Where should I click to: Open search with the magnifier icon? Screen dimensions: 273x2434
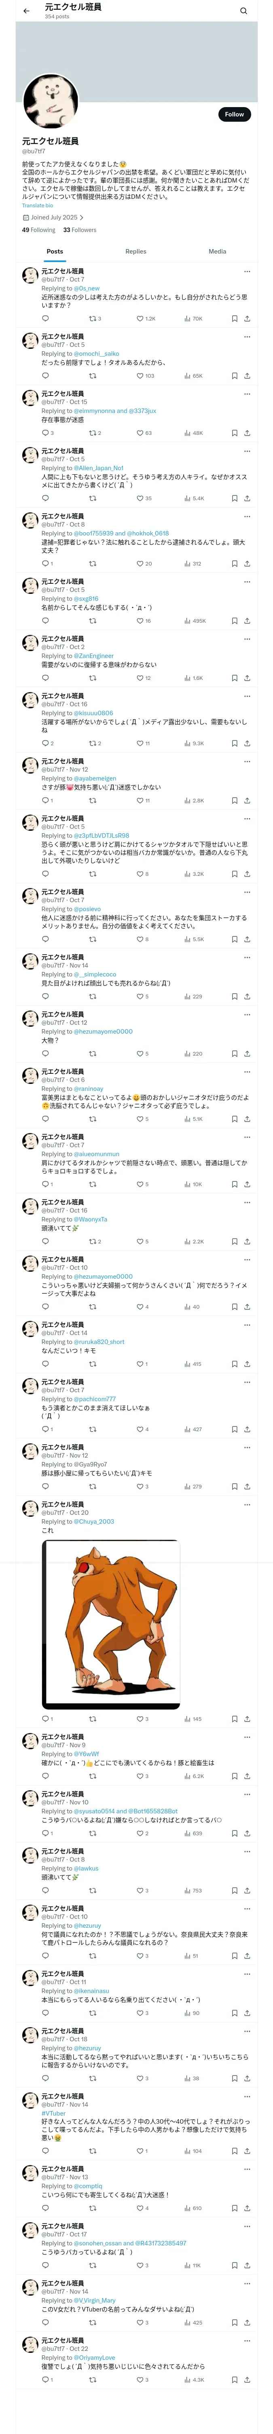pos(243,11)
